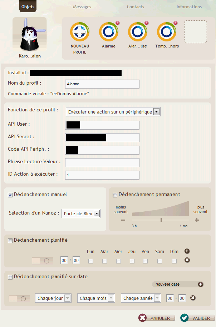Select the Temp...hors profile icon

(x=167, y=32)
